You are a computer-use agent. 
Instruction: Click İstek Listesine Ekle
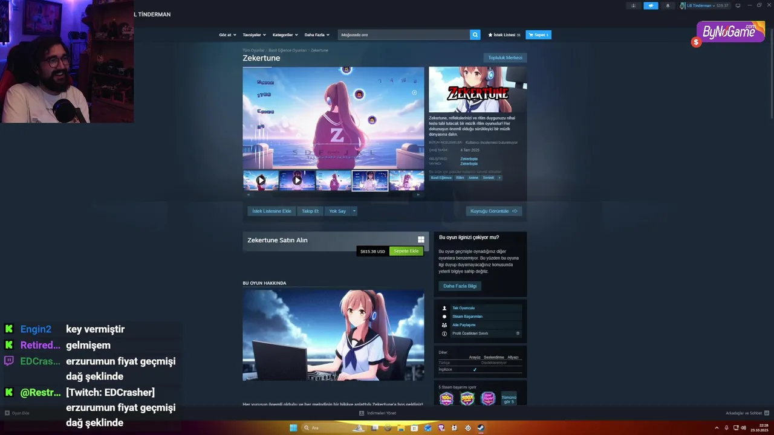(x=272, y=211)
